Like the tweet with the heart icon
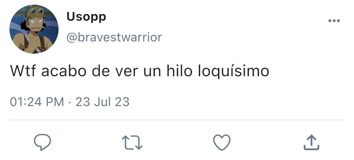 pos(222,142)
